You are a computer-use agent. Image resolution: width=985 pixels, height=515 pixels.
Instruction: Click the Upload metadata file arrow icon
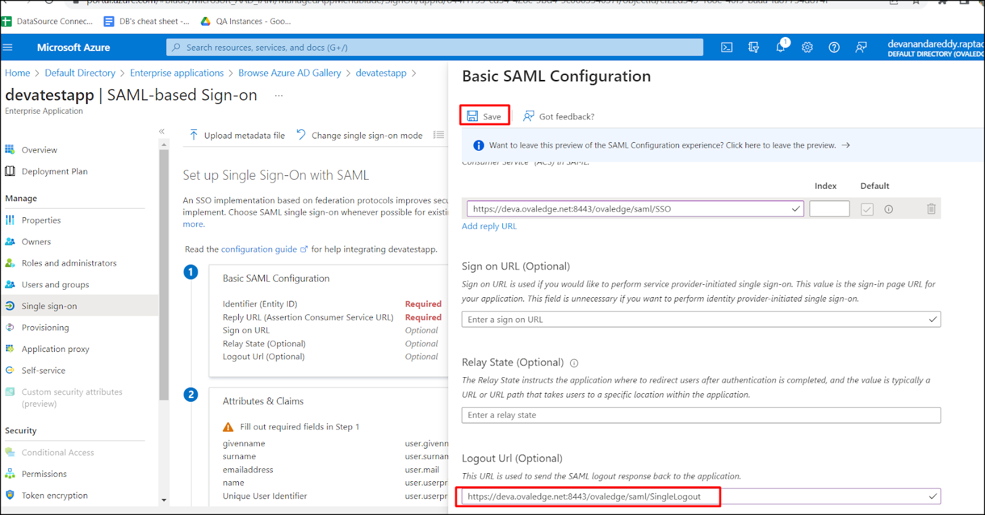(194, 135)
